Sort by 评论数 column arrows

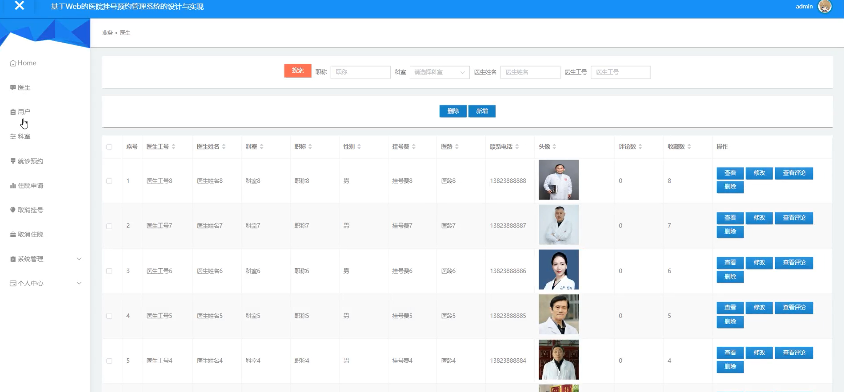click(640, 147)
